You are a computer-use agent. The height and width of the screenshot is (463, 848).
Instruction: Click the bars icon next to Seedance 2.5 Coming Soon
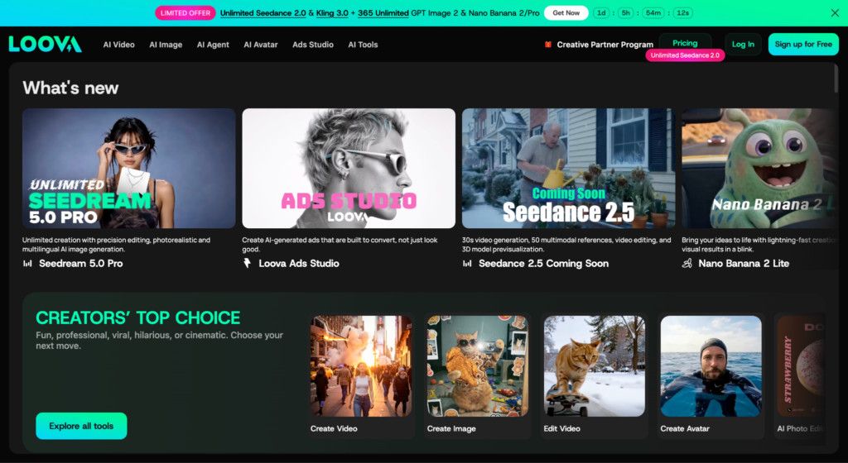pyautogui.click(x=467, y=264)
